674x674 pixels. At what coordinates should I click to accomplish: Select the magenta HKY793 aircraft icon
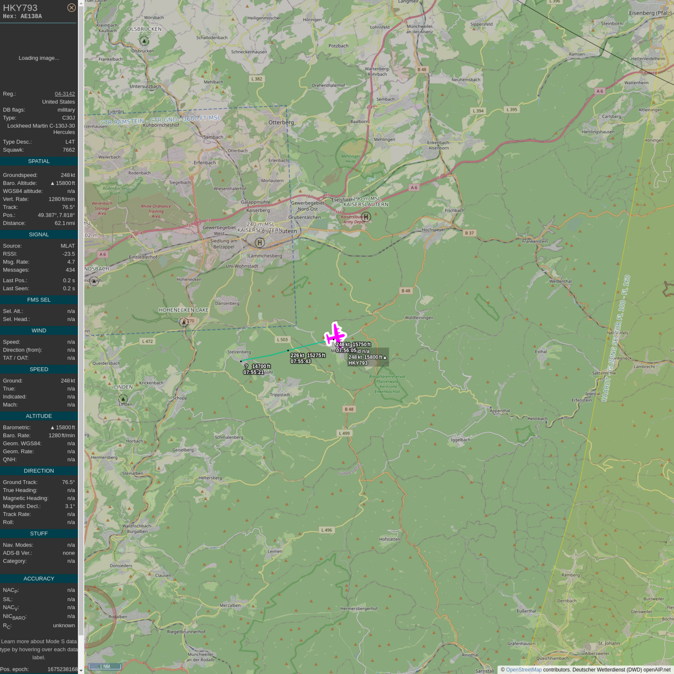(x=335, y=334)
